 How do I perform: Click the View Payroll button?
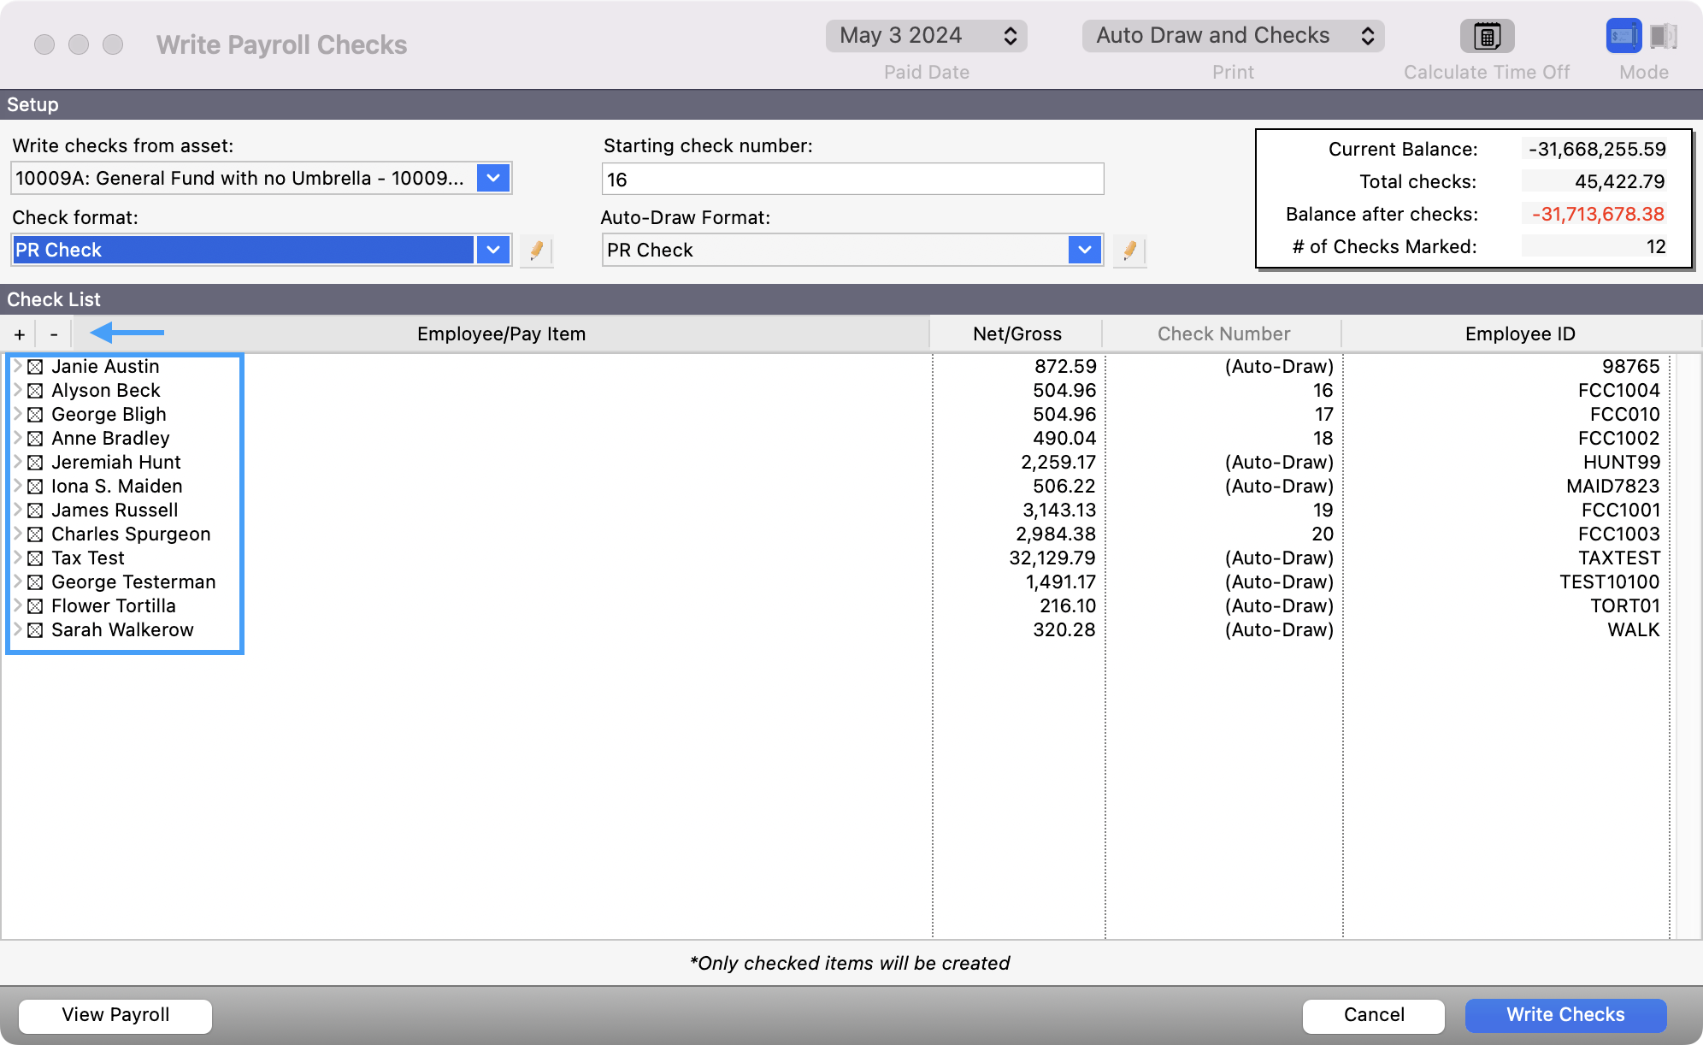pos(115,1015)
